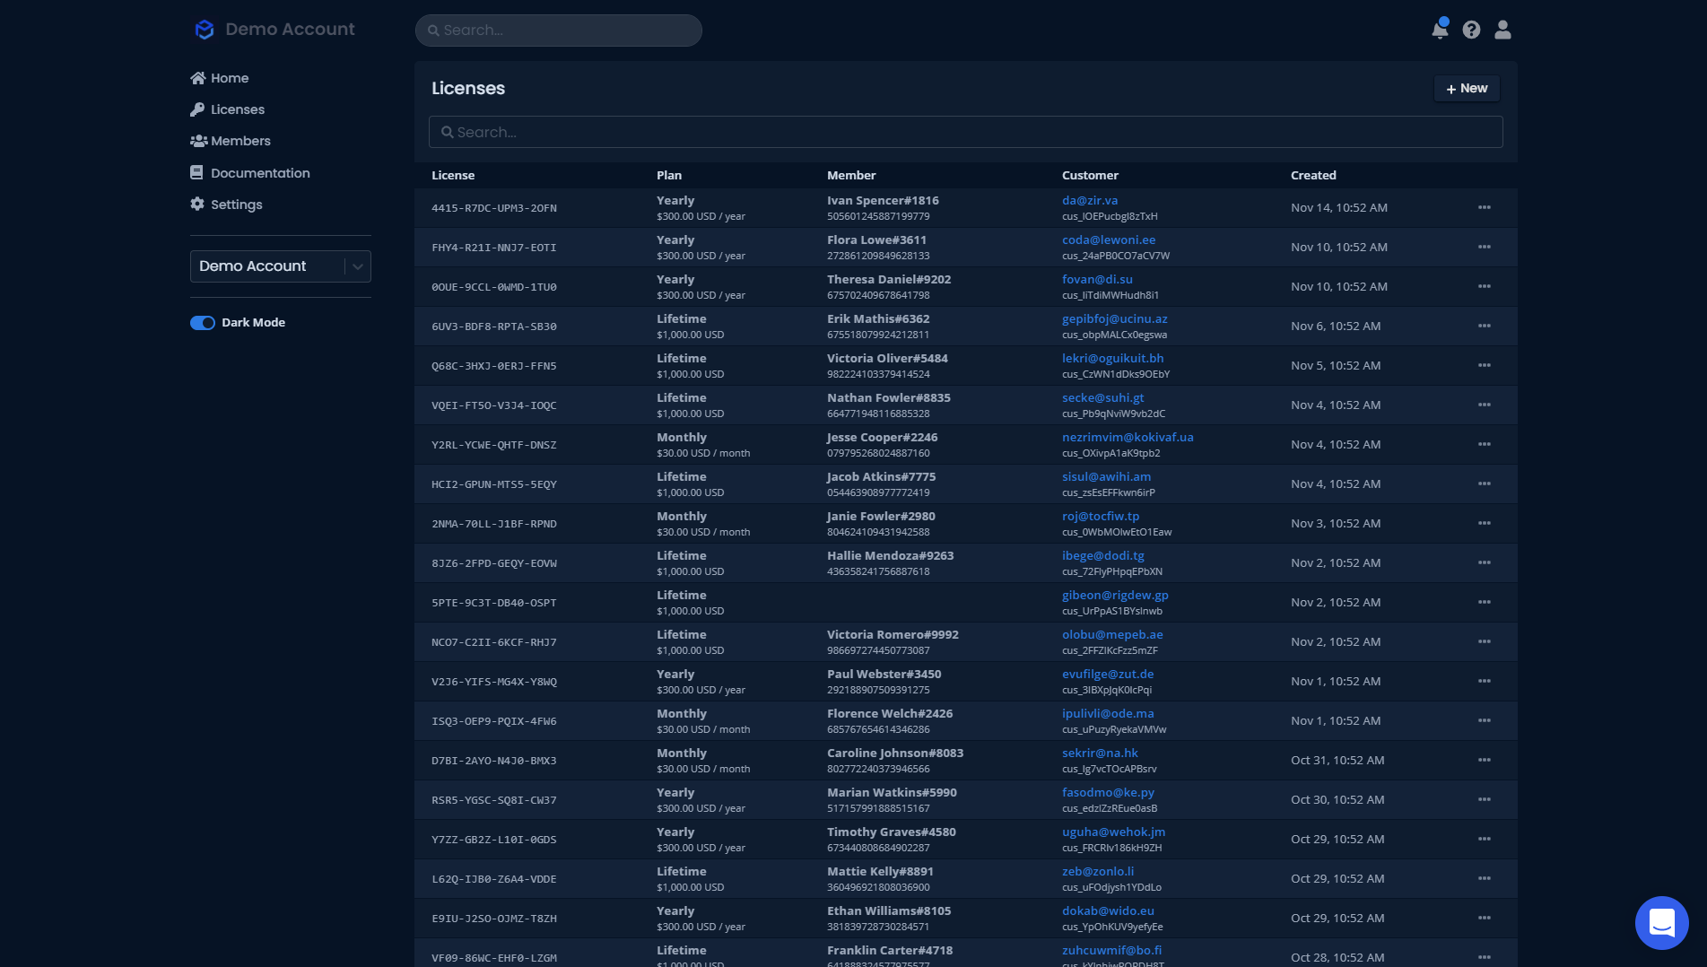Click the Licenses table search field
The width and height of the screenshot is (1707, 967).
[965, 132]
